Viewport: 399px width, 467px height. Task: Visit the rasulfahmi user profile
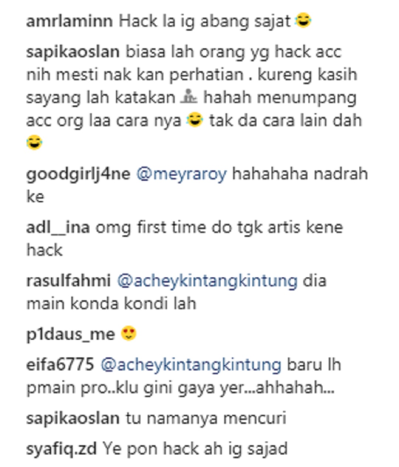click(x=68, y=281)
